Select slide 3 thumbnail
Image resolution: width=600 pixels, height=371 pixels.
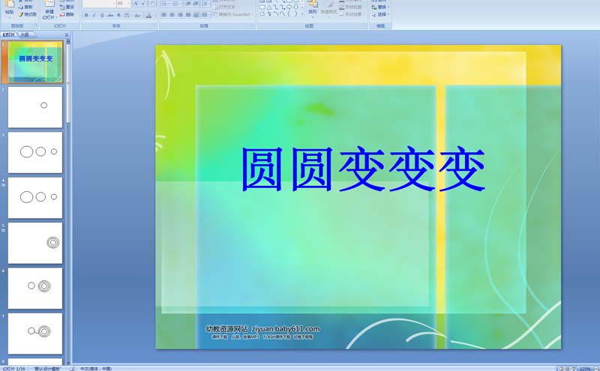coord(35,152)
